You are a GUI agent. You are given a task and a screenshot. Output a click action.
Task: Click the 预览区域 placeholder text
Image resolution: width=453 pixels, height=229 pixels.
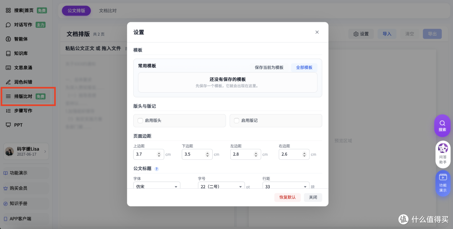(343, 141)
